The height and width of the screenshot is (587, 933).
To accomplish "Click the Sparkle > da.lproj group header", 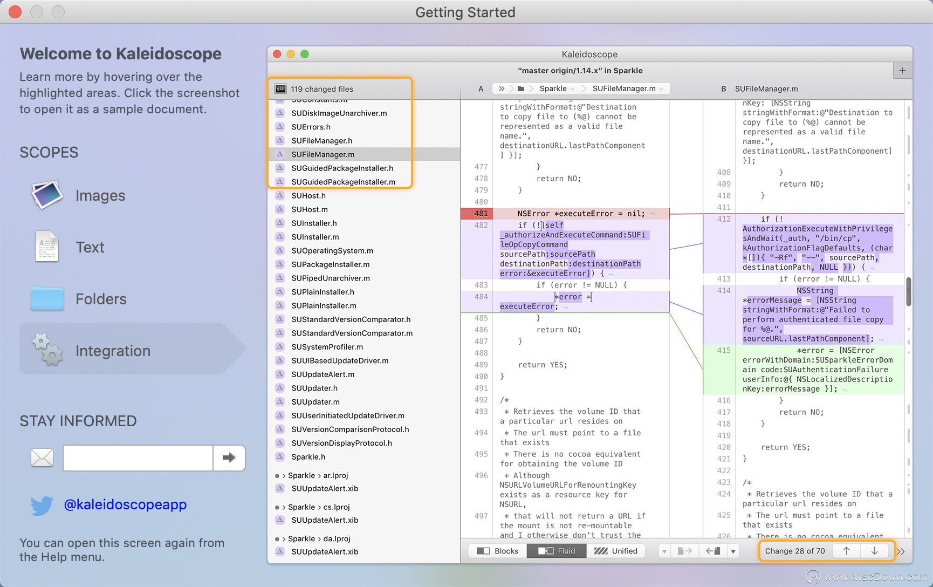I will 364,538.
